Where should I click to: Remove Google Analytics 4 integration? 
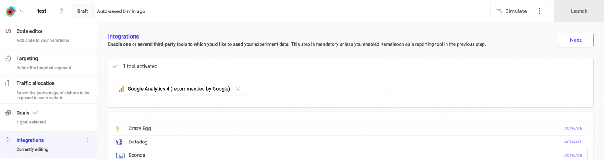click(238, 89)
